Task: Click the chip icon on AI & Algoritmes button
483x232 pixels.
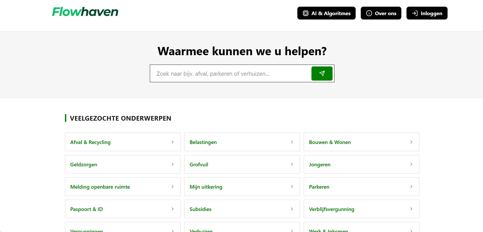Action: (306, 13)
